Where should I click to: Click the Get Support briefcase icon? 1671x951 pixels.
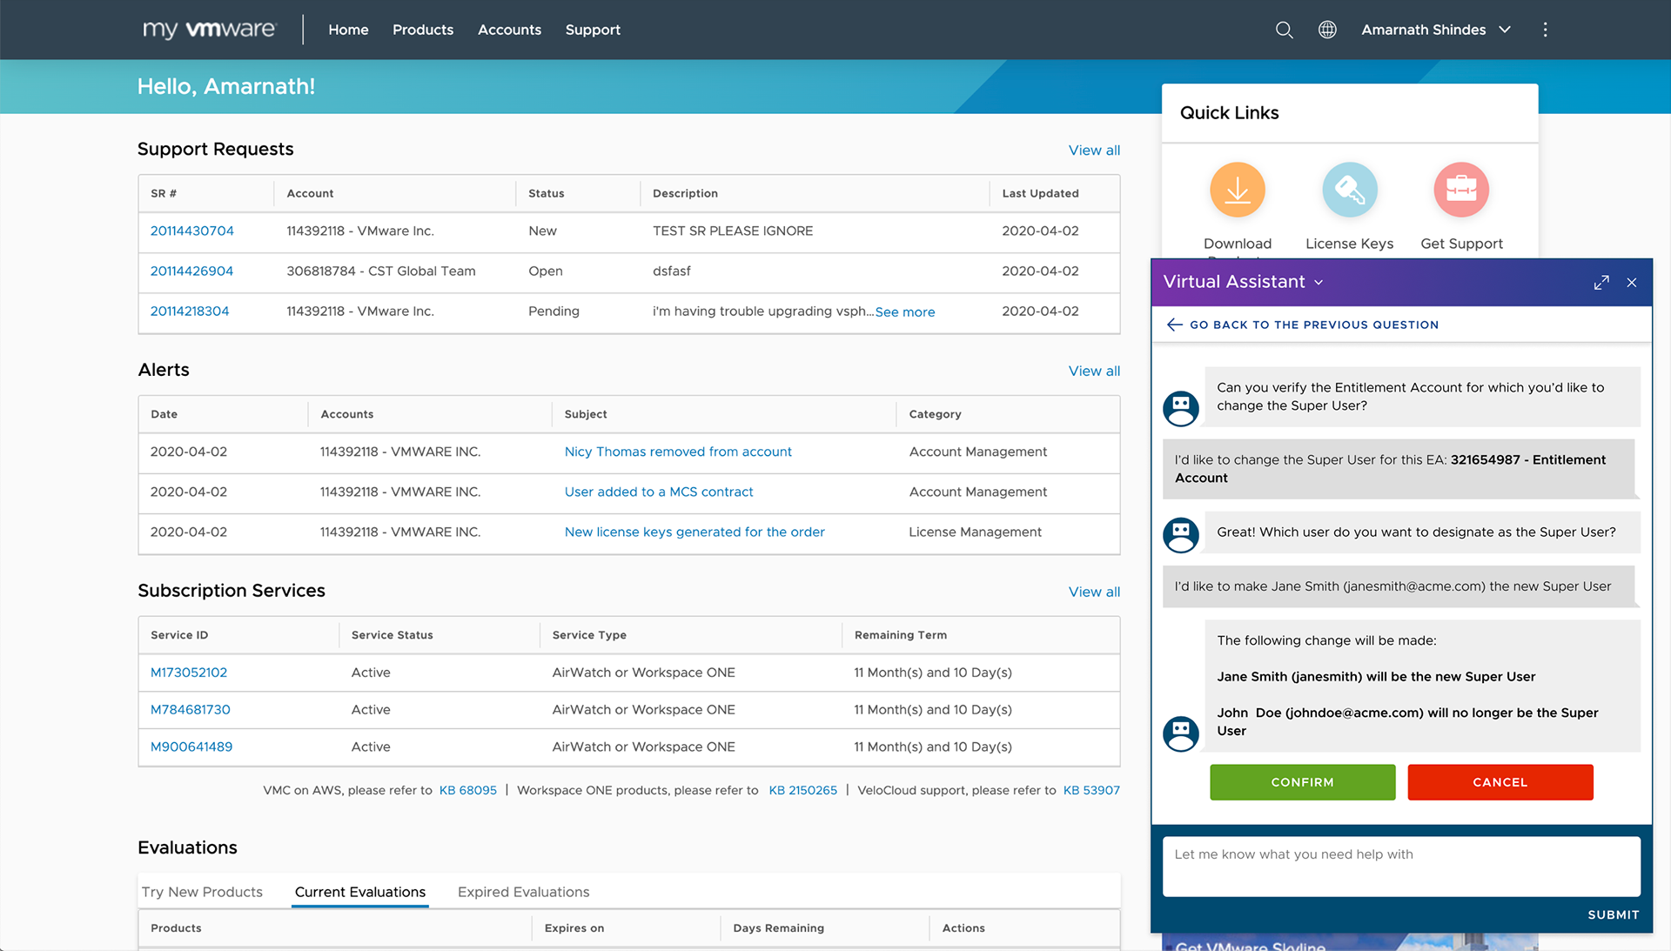[x=1461, y=190]
